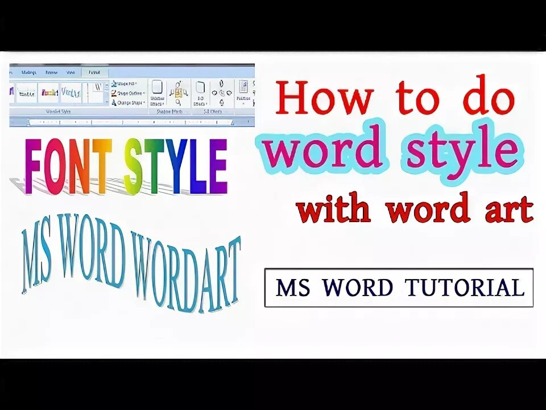Click the MS WORD TUTORIAL box
Viewport: 546px width, 410px height.
(399, 287)
